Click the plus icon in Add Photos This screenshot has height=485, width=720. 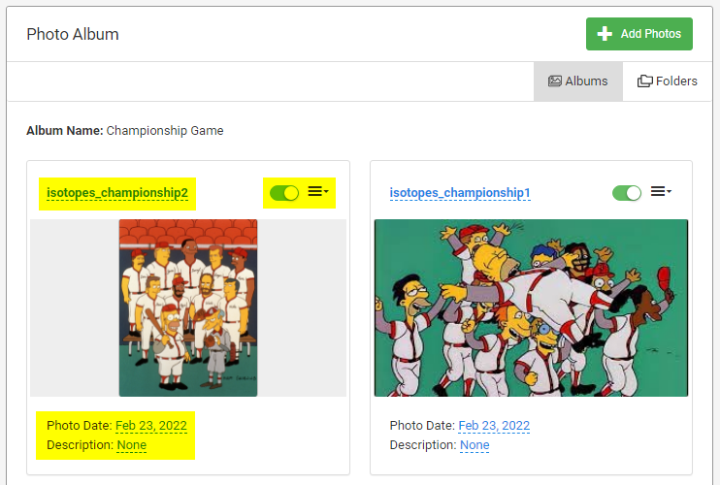point(605,34)
